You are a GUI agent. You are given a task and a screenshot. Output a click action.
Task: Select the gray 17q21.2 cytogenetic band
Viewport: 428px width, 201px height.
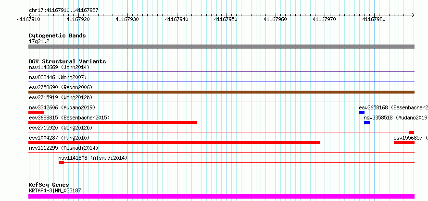[221, 47]
